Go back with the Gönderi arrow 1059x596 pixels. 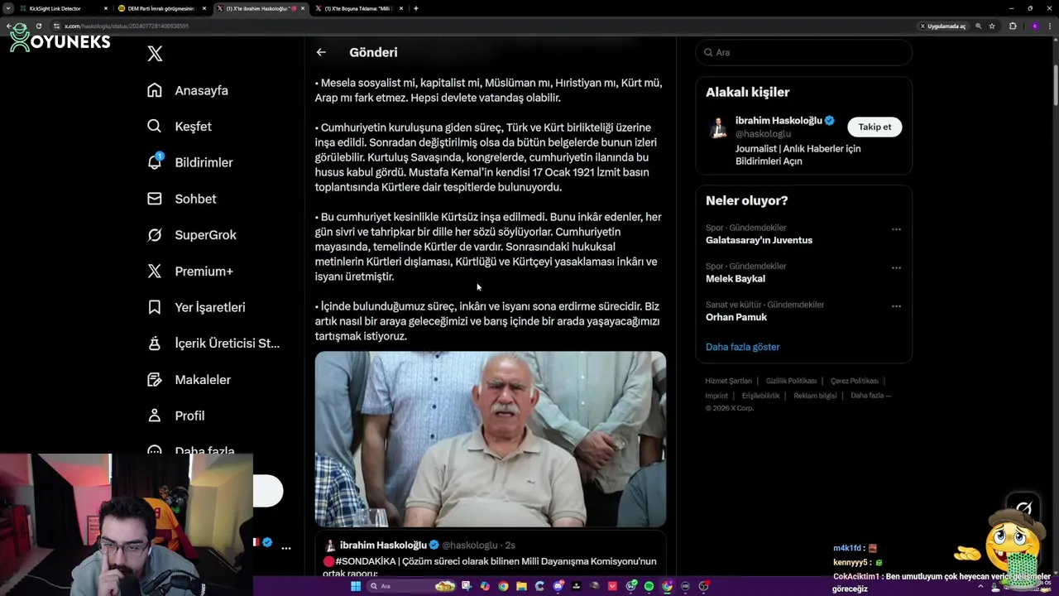[321, 52]
